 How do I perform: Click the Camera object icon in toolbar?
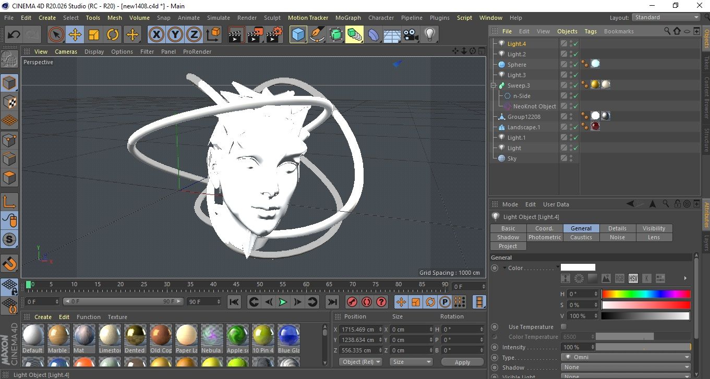(411, 35)
